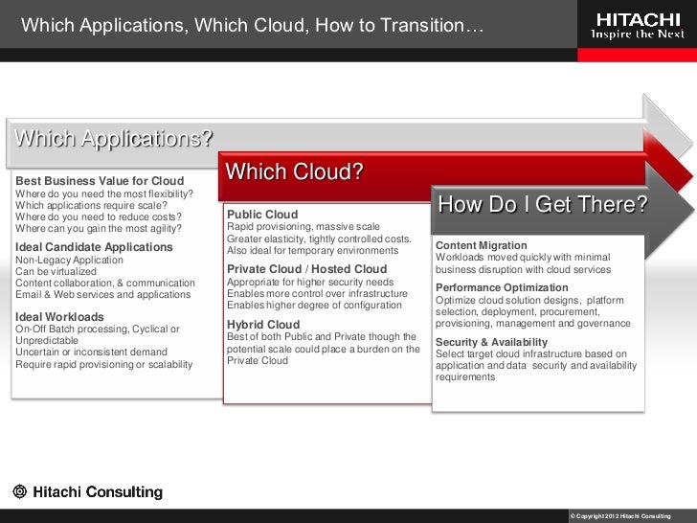Select the 'Ideal Workloads' heading
The width and height of the screenshot is (697, 523).
click(x=59, y=317)
